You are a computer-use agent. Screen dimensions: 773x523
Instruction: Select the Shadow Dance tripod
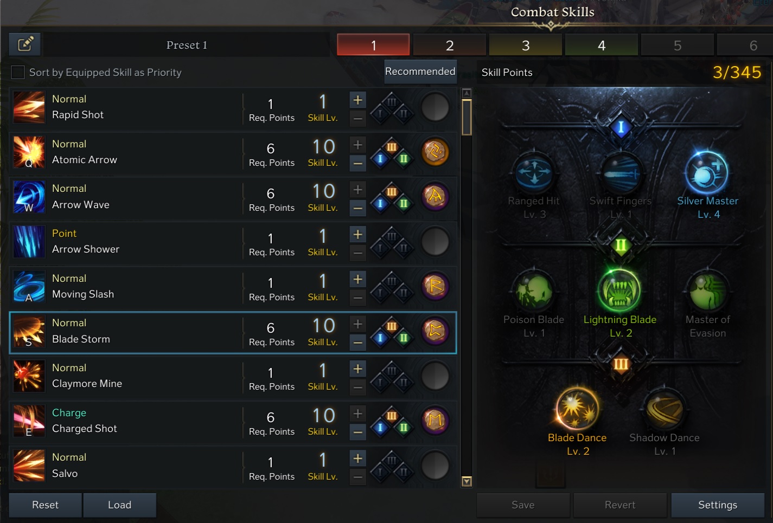pyautogui.click(x=664, y=409)
